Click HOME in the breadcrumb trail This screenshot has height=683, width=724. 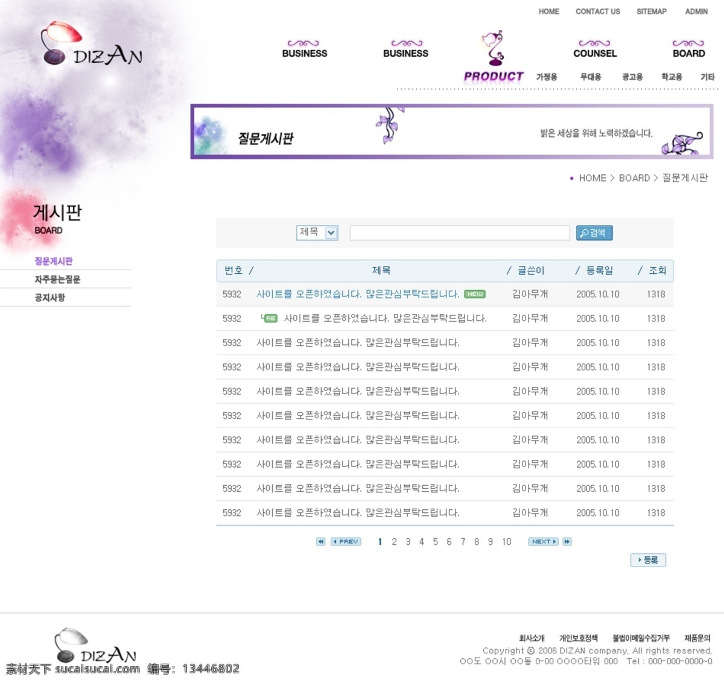click(x=592, y=178)
